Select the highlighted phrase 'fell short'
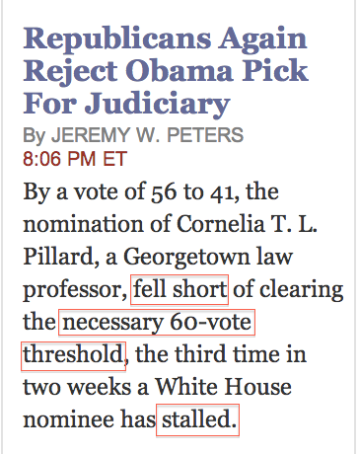This screenshot has height=454, width=359. tap(179, 289)
